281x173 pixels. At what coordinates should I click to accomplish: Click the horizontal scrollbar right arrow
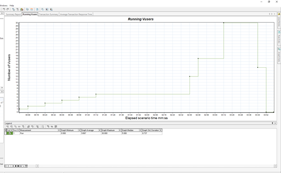[x=275, y=166]
